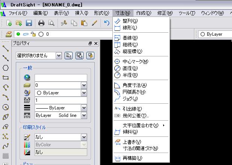The width and height of the screenshot is (232, 165).
Task: Select the Circle tool
Action: click(x=6, y=107)
